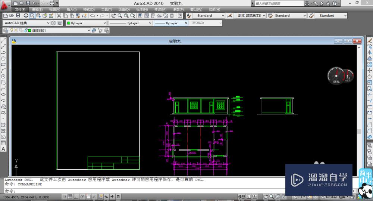Click the Undo arrow in standard toolbar
This screenshot has height=201, width=373.
pos(92,16)
